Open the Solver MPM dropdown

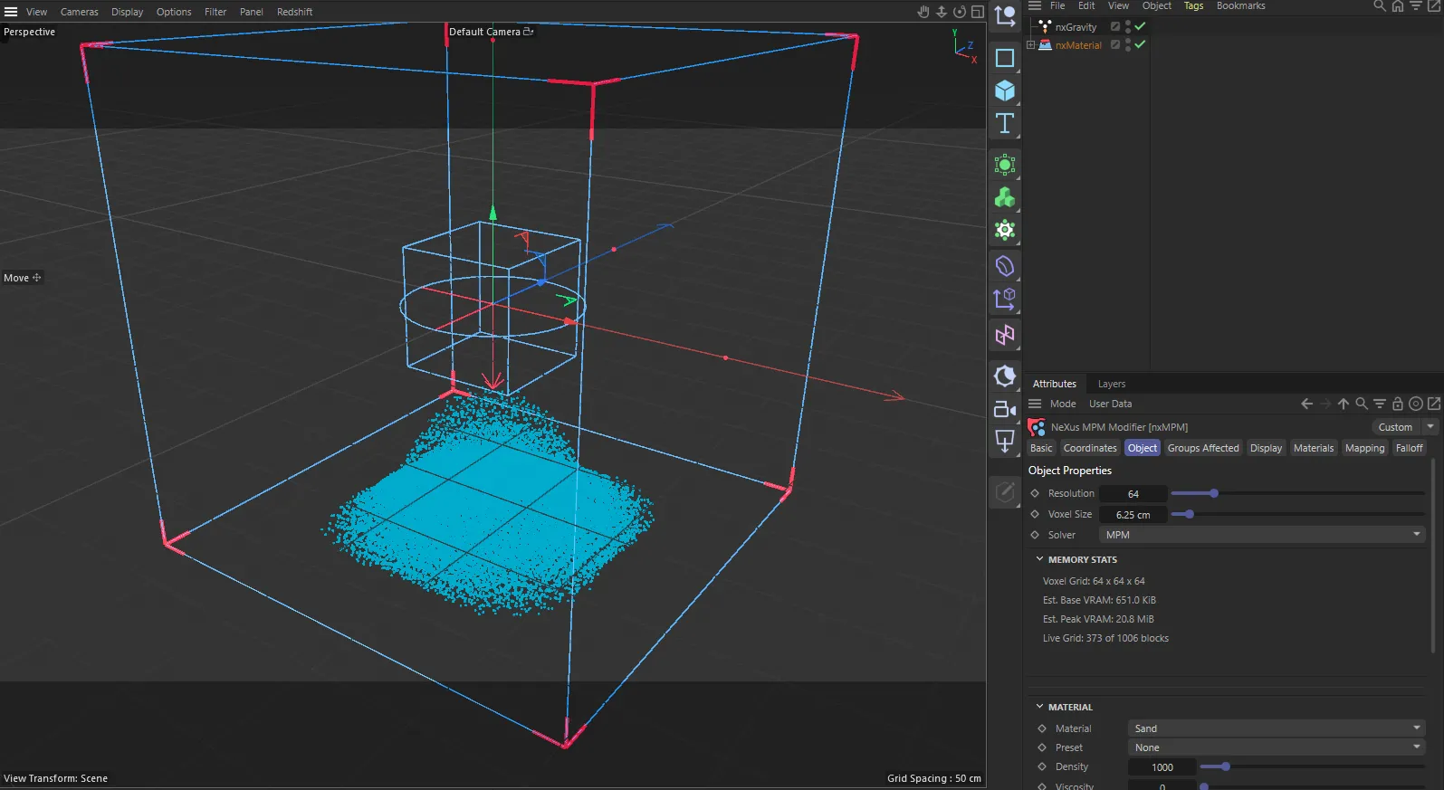point(1262,535)
